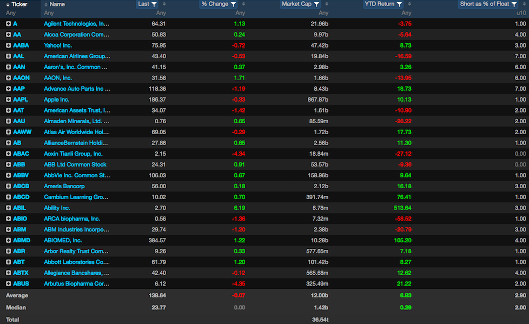
Task: Select the 384.57 last price value
Action: pyautogui.click(x=157, y=240)
